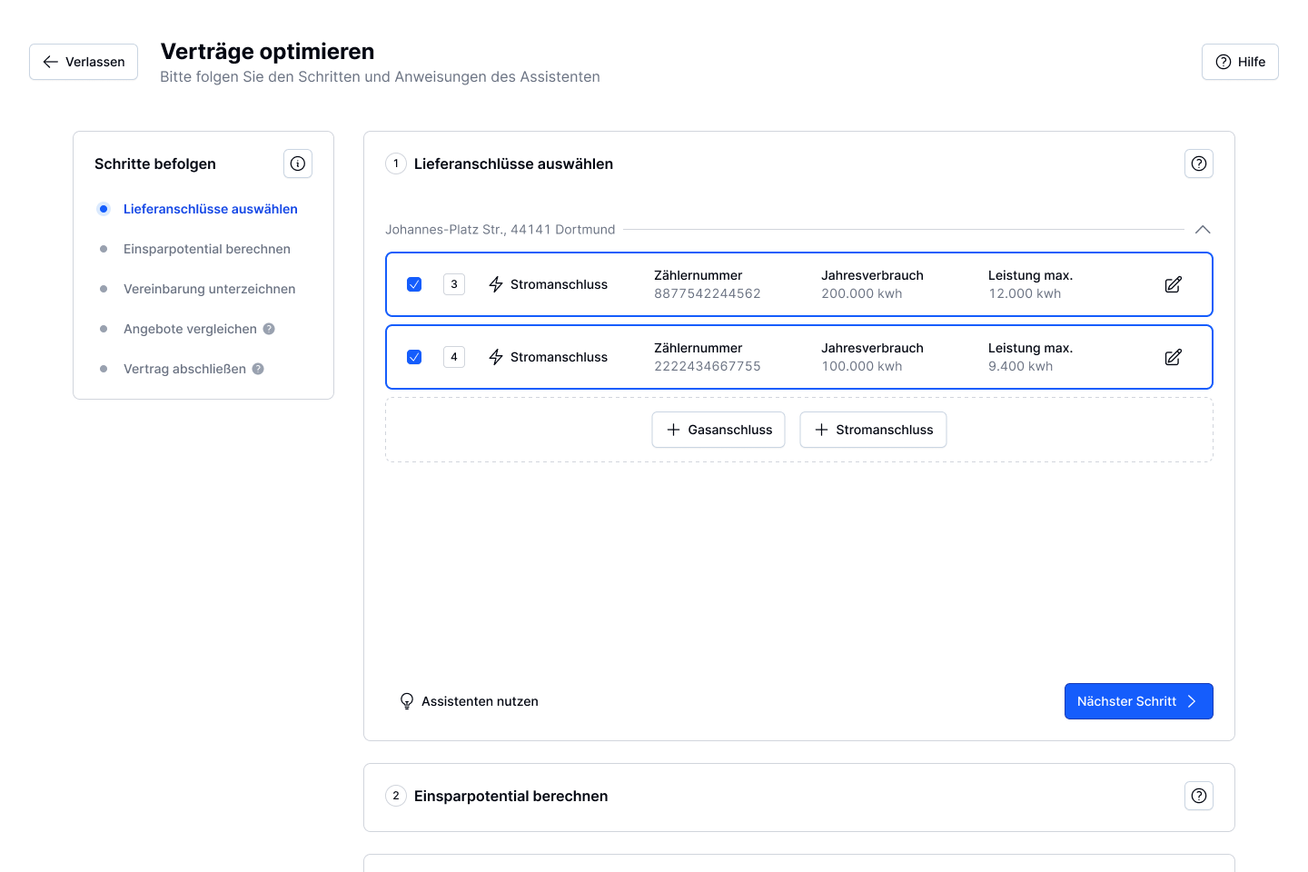Image resolution: width=1308 pixels, height=872 pixels.
Task: Edit Stromanschluss 3 with pencil icon
Action: click(x=1173, y=284)
